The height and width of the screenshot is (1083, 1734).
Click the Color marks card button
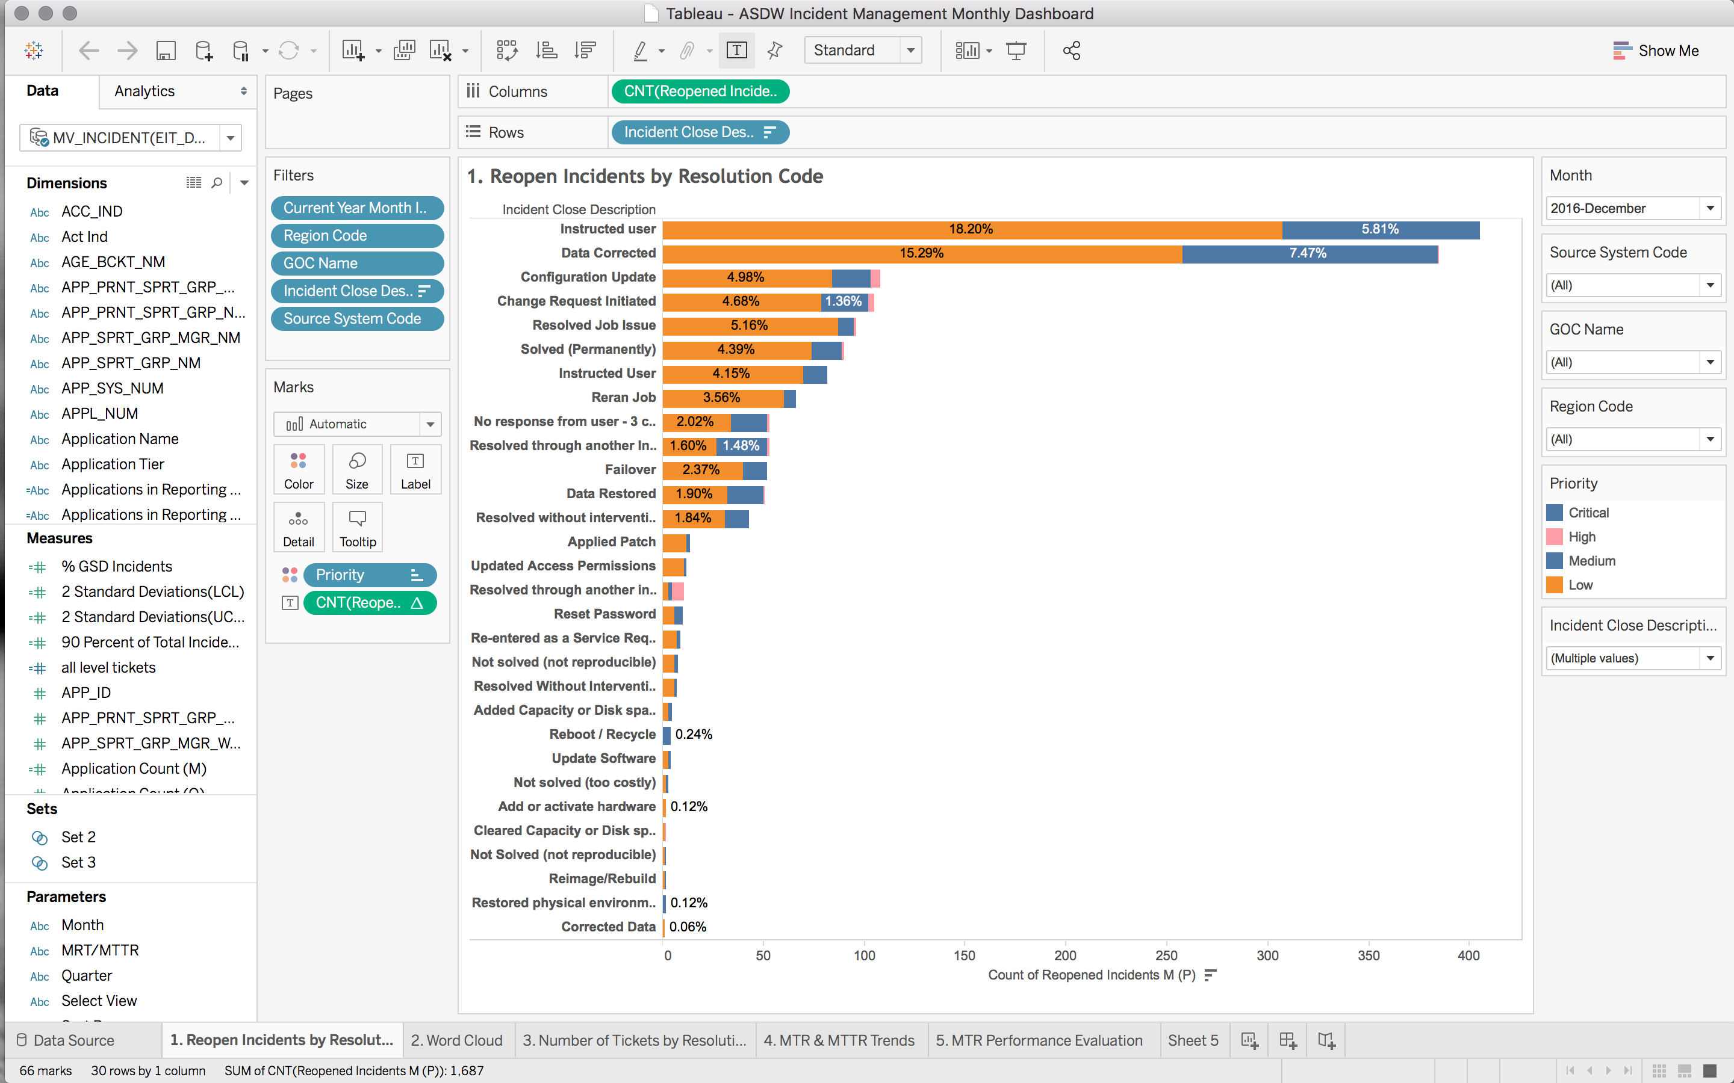pyautogui.click(x=299, y=469)
